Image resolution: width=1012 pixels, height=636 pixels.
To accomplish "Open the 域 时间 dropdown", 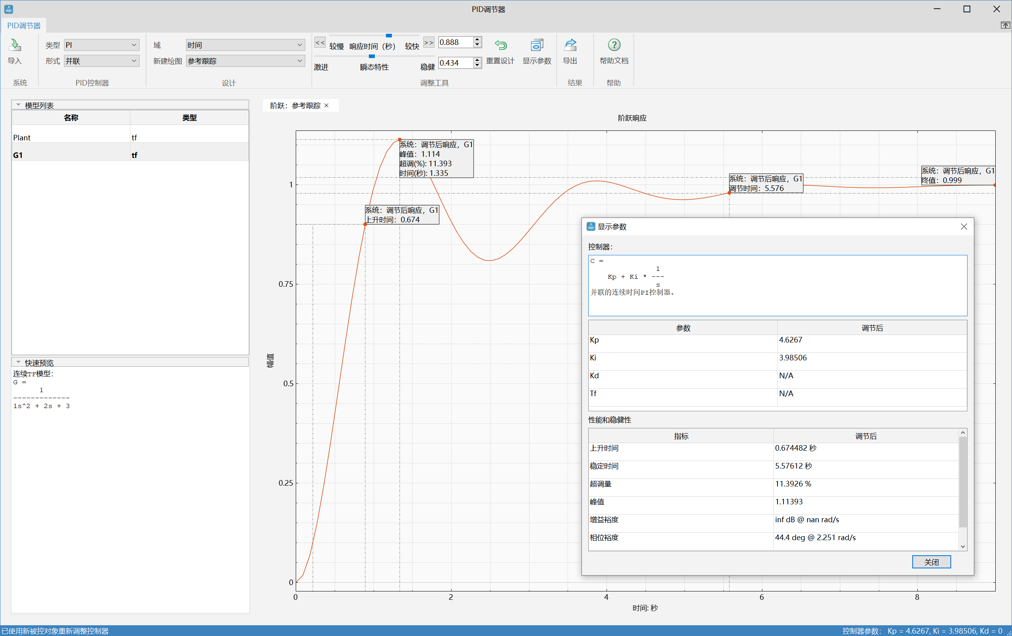I will click(x=245, y=45).
